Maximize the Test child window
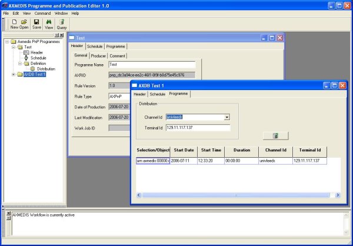 pos(272,38)
